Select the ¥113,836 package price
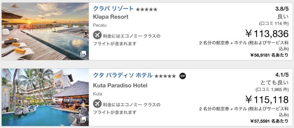 (x=266, y=34)
